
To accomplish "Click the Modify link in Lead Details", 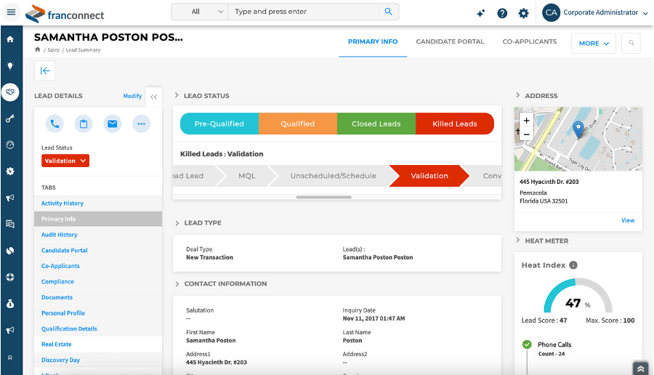I will coord(132,96).
